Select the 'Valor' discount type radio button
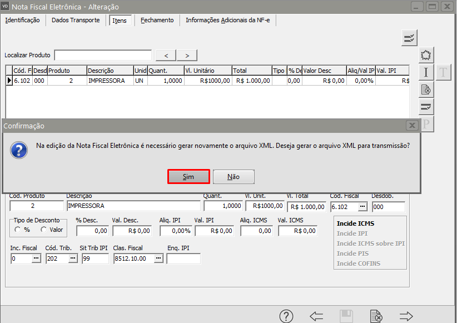The height and width of the screenshot is (323, 457). [x=43, y=229]
